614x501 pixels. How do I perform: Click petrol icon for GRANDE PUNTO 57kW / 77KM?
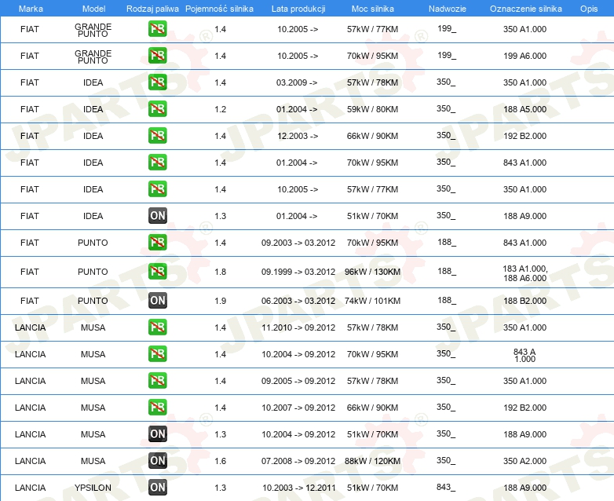pyautogui.click(x=157, y=28)
